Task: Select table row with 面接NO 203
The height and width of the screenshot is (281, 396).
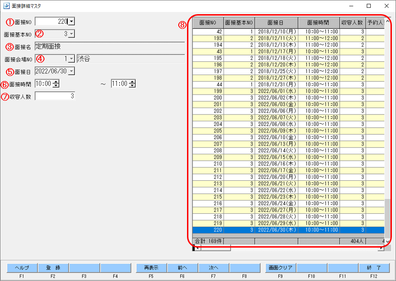Action: (x=288, y=117)
